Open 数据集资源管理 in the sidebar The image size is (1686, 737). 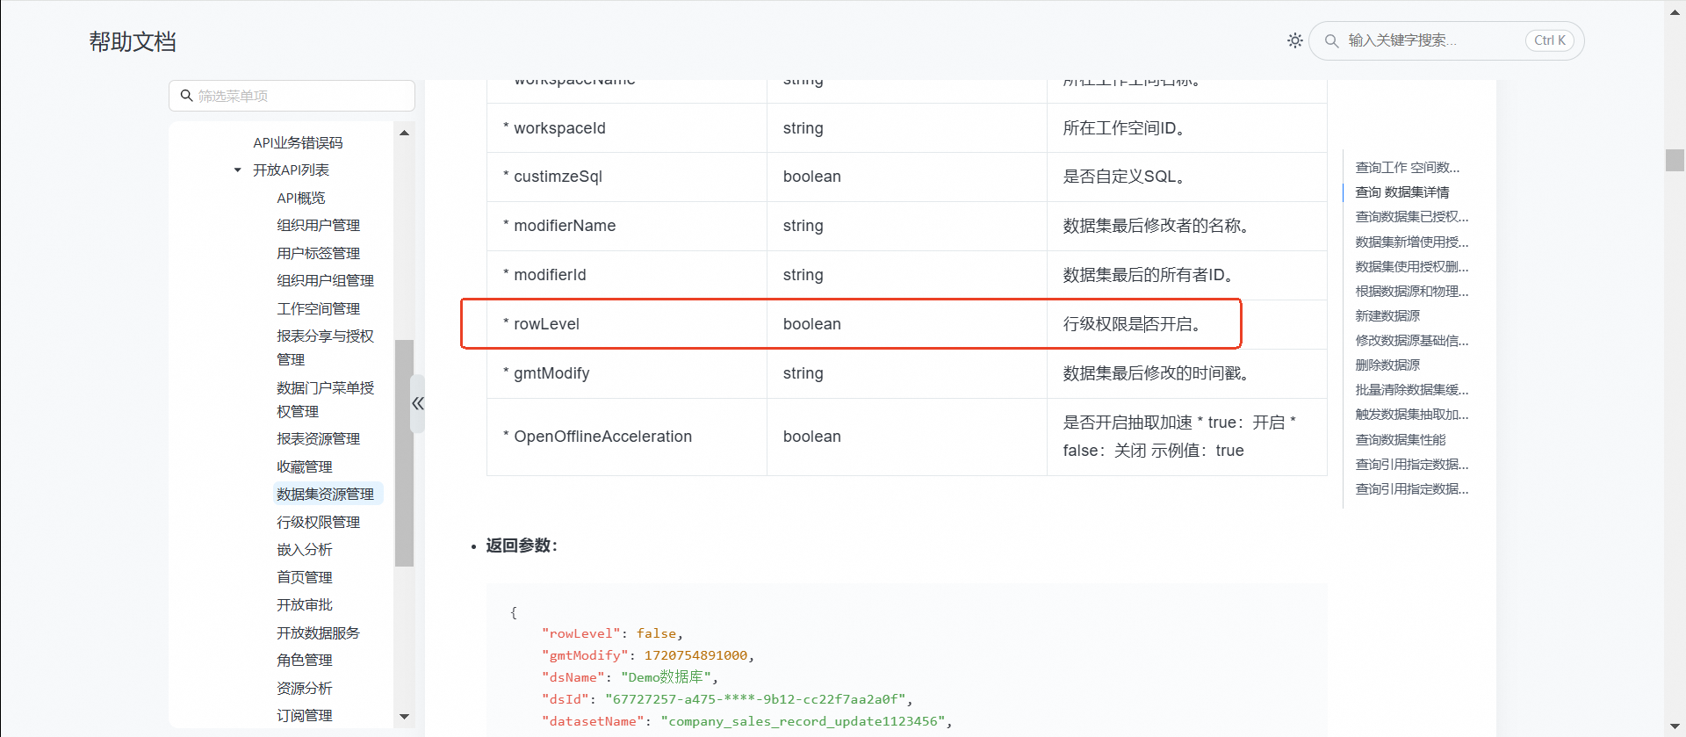point(325,495)
